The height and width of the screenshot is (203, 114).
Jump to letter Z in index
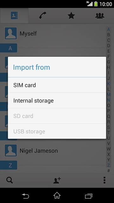(109, 165)
